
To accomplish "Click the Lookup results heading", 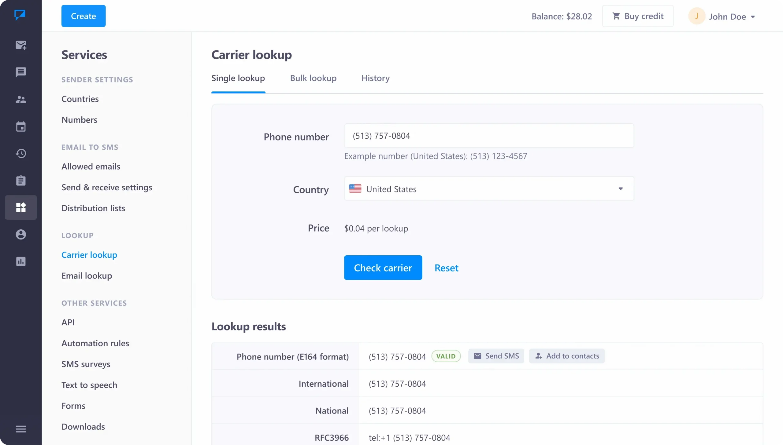I will click(248, 326).
